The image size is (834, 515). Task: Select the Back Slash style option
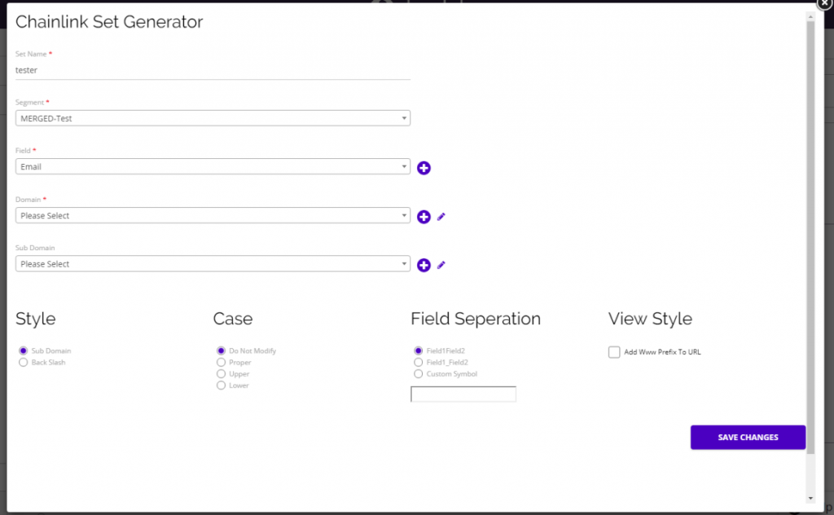coord(23,362)
